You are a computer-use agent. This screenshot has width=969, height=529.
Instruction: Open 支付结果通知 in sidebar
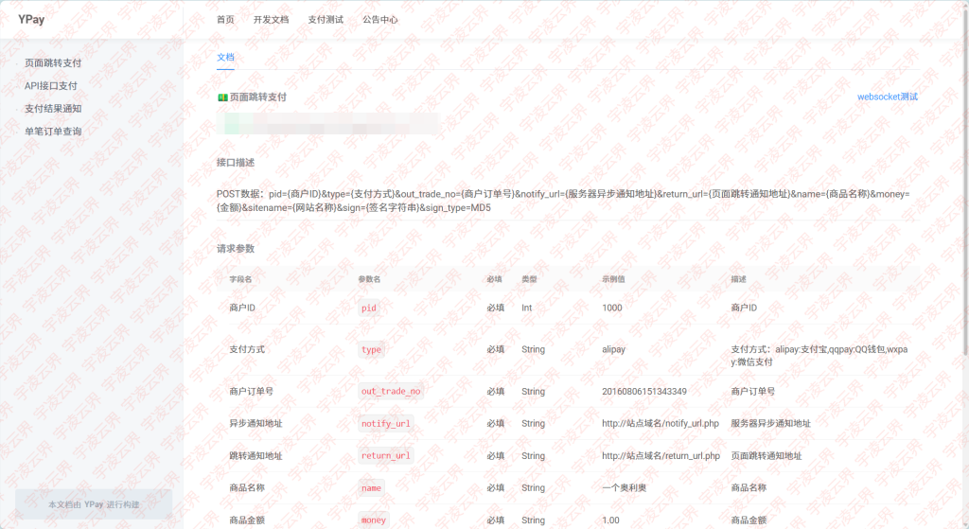(x=53, y=109)
